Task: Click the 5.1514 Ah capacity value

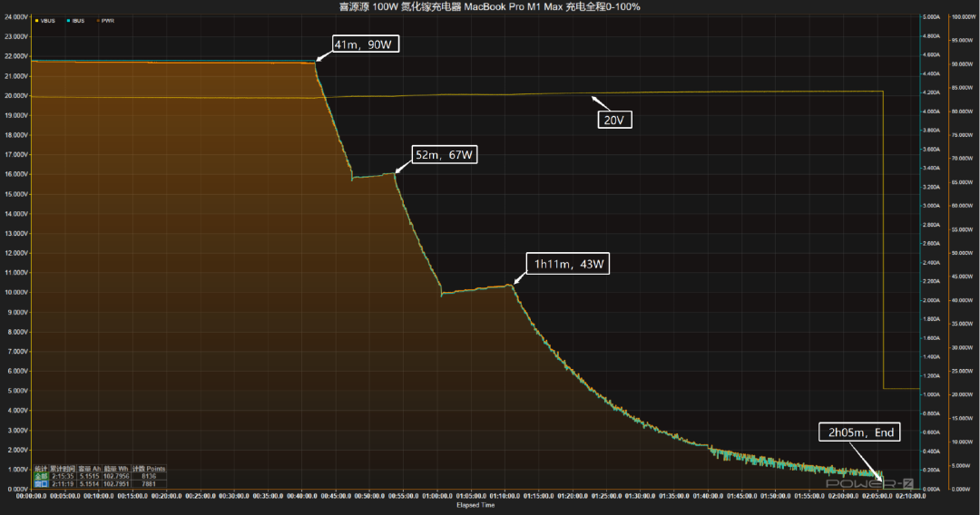Action: point(89,484)
